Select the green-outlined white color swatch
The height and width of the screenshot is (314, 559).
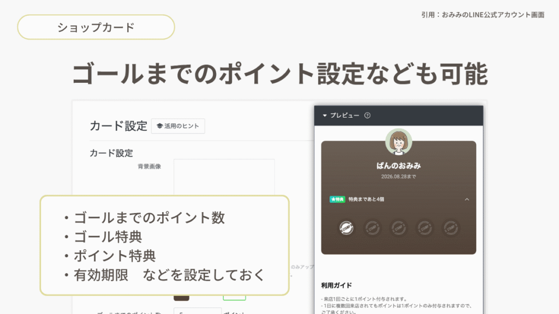point(234,298)
